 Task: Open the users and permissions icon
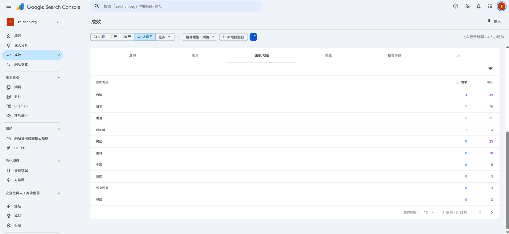coord(467,6)
